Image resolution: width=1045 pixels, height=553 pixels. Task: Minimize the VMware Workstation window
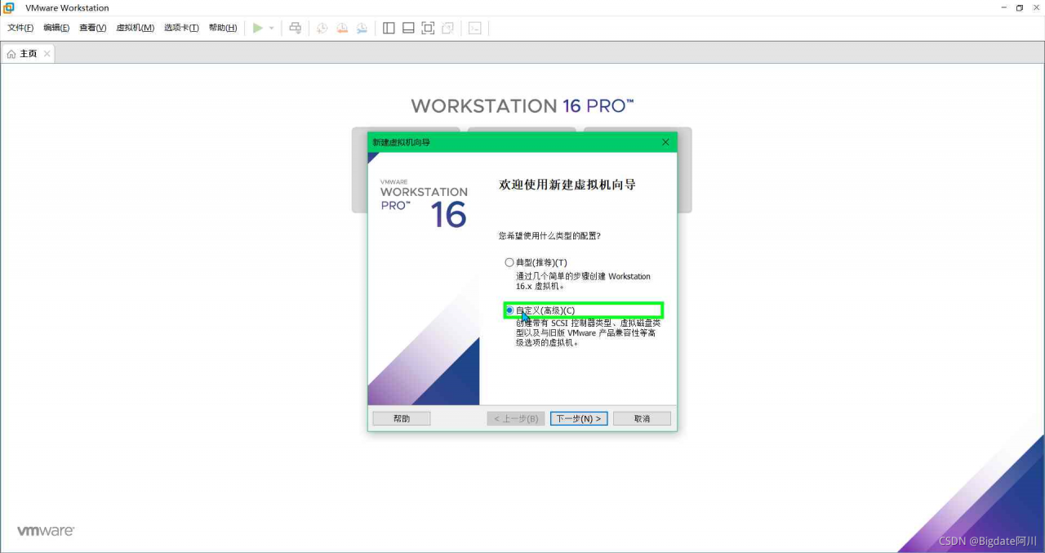tap(1004, 7)
